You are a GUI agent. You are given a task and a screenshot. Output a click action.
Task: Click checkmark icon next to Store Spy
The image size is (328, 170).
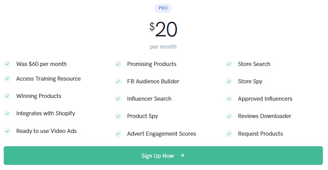229,81
